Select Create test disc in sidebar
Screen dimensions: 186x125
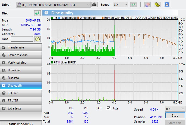click(21, 55)
